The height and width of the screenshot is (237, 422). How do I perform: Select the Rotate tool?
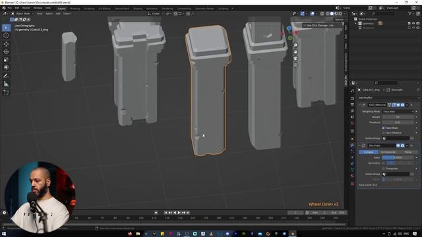coord(6,51)
